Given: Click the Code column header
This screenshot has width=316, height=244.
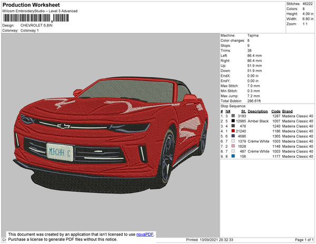Looking at the screenshot, I should (275, 111).
